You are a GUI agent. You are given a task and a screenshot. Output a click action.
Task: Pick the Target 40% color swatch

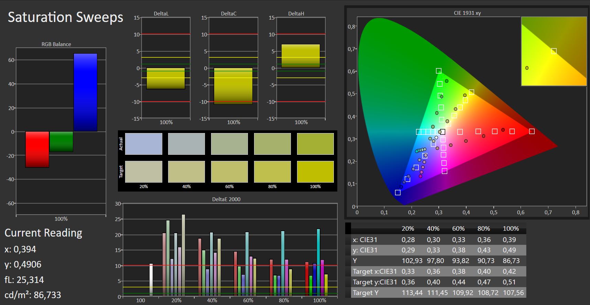click(x=186, y=172)
